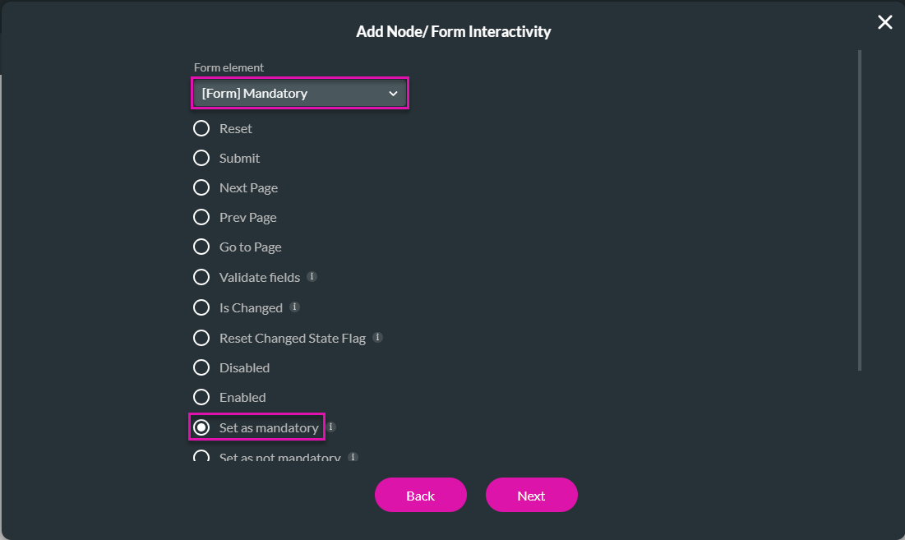Open the Form element dropdown
The height and width of the screenshot is (540, 905).
point(299,93)
